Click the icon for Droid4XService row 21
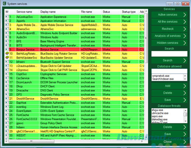The width and height of the screenshot is (191, 148). click(x=7, y=98)
